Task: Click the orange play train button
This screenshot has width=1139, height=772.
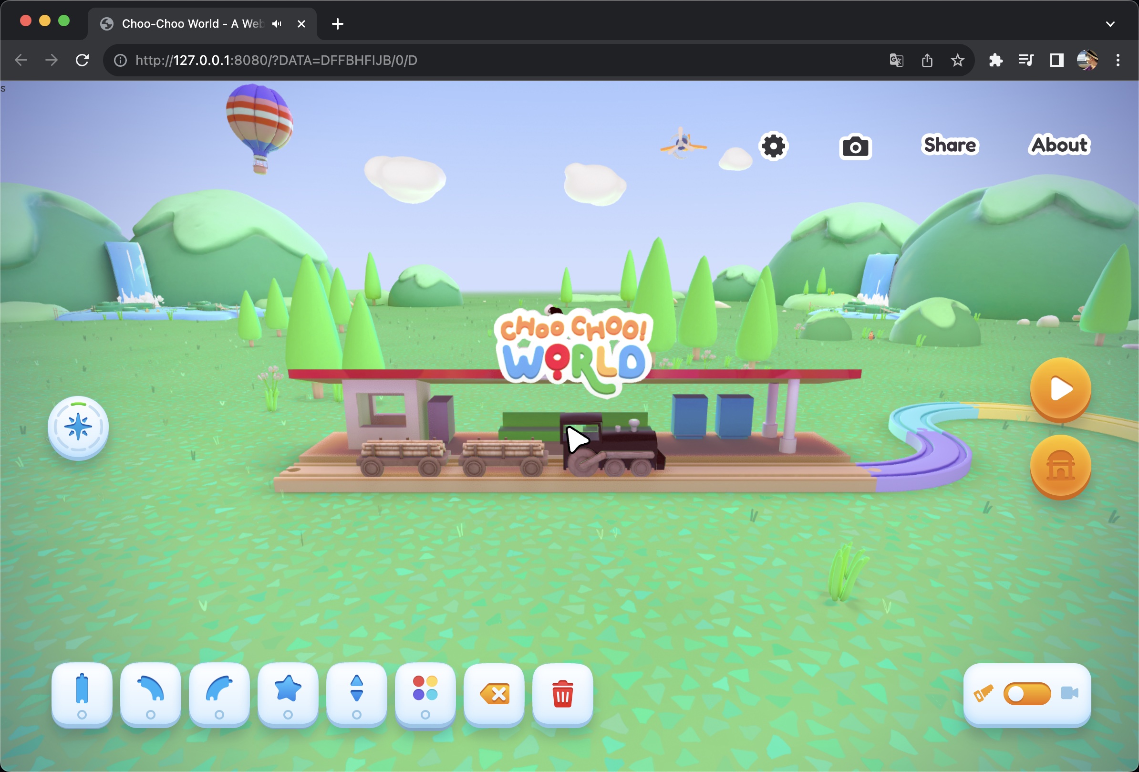Action: pyautogui.click(x=1060, y=389)
